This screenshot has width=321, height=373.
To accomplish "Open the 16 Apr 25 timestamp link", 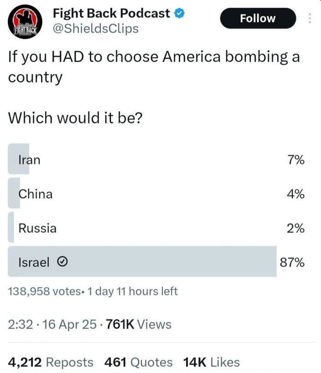I will 69,324.
